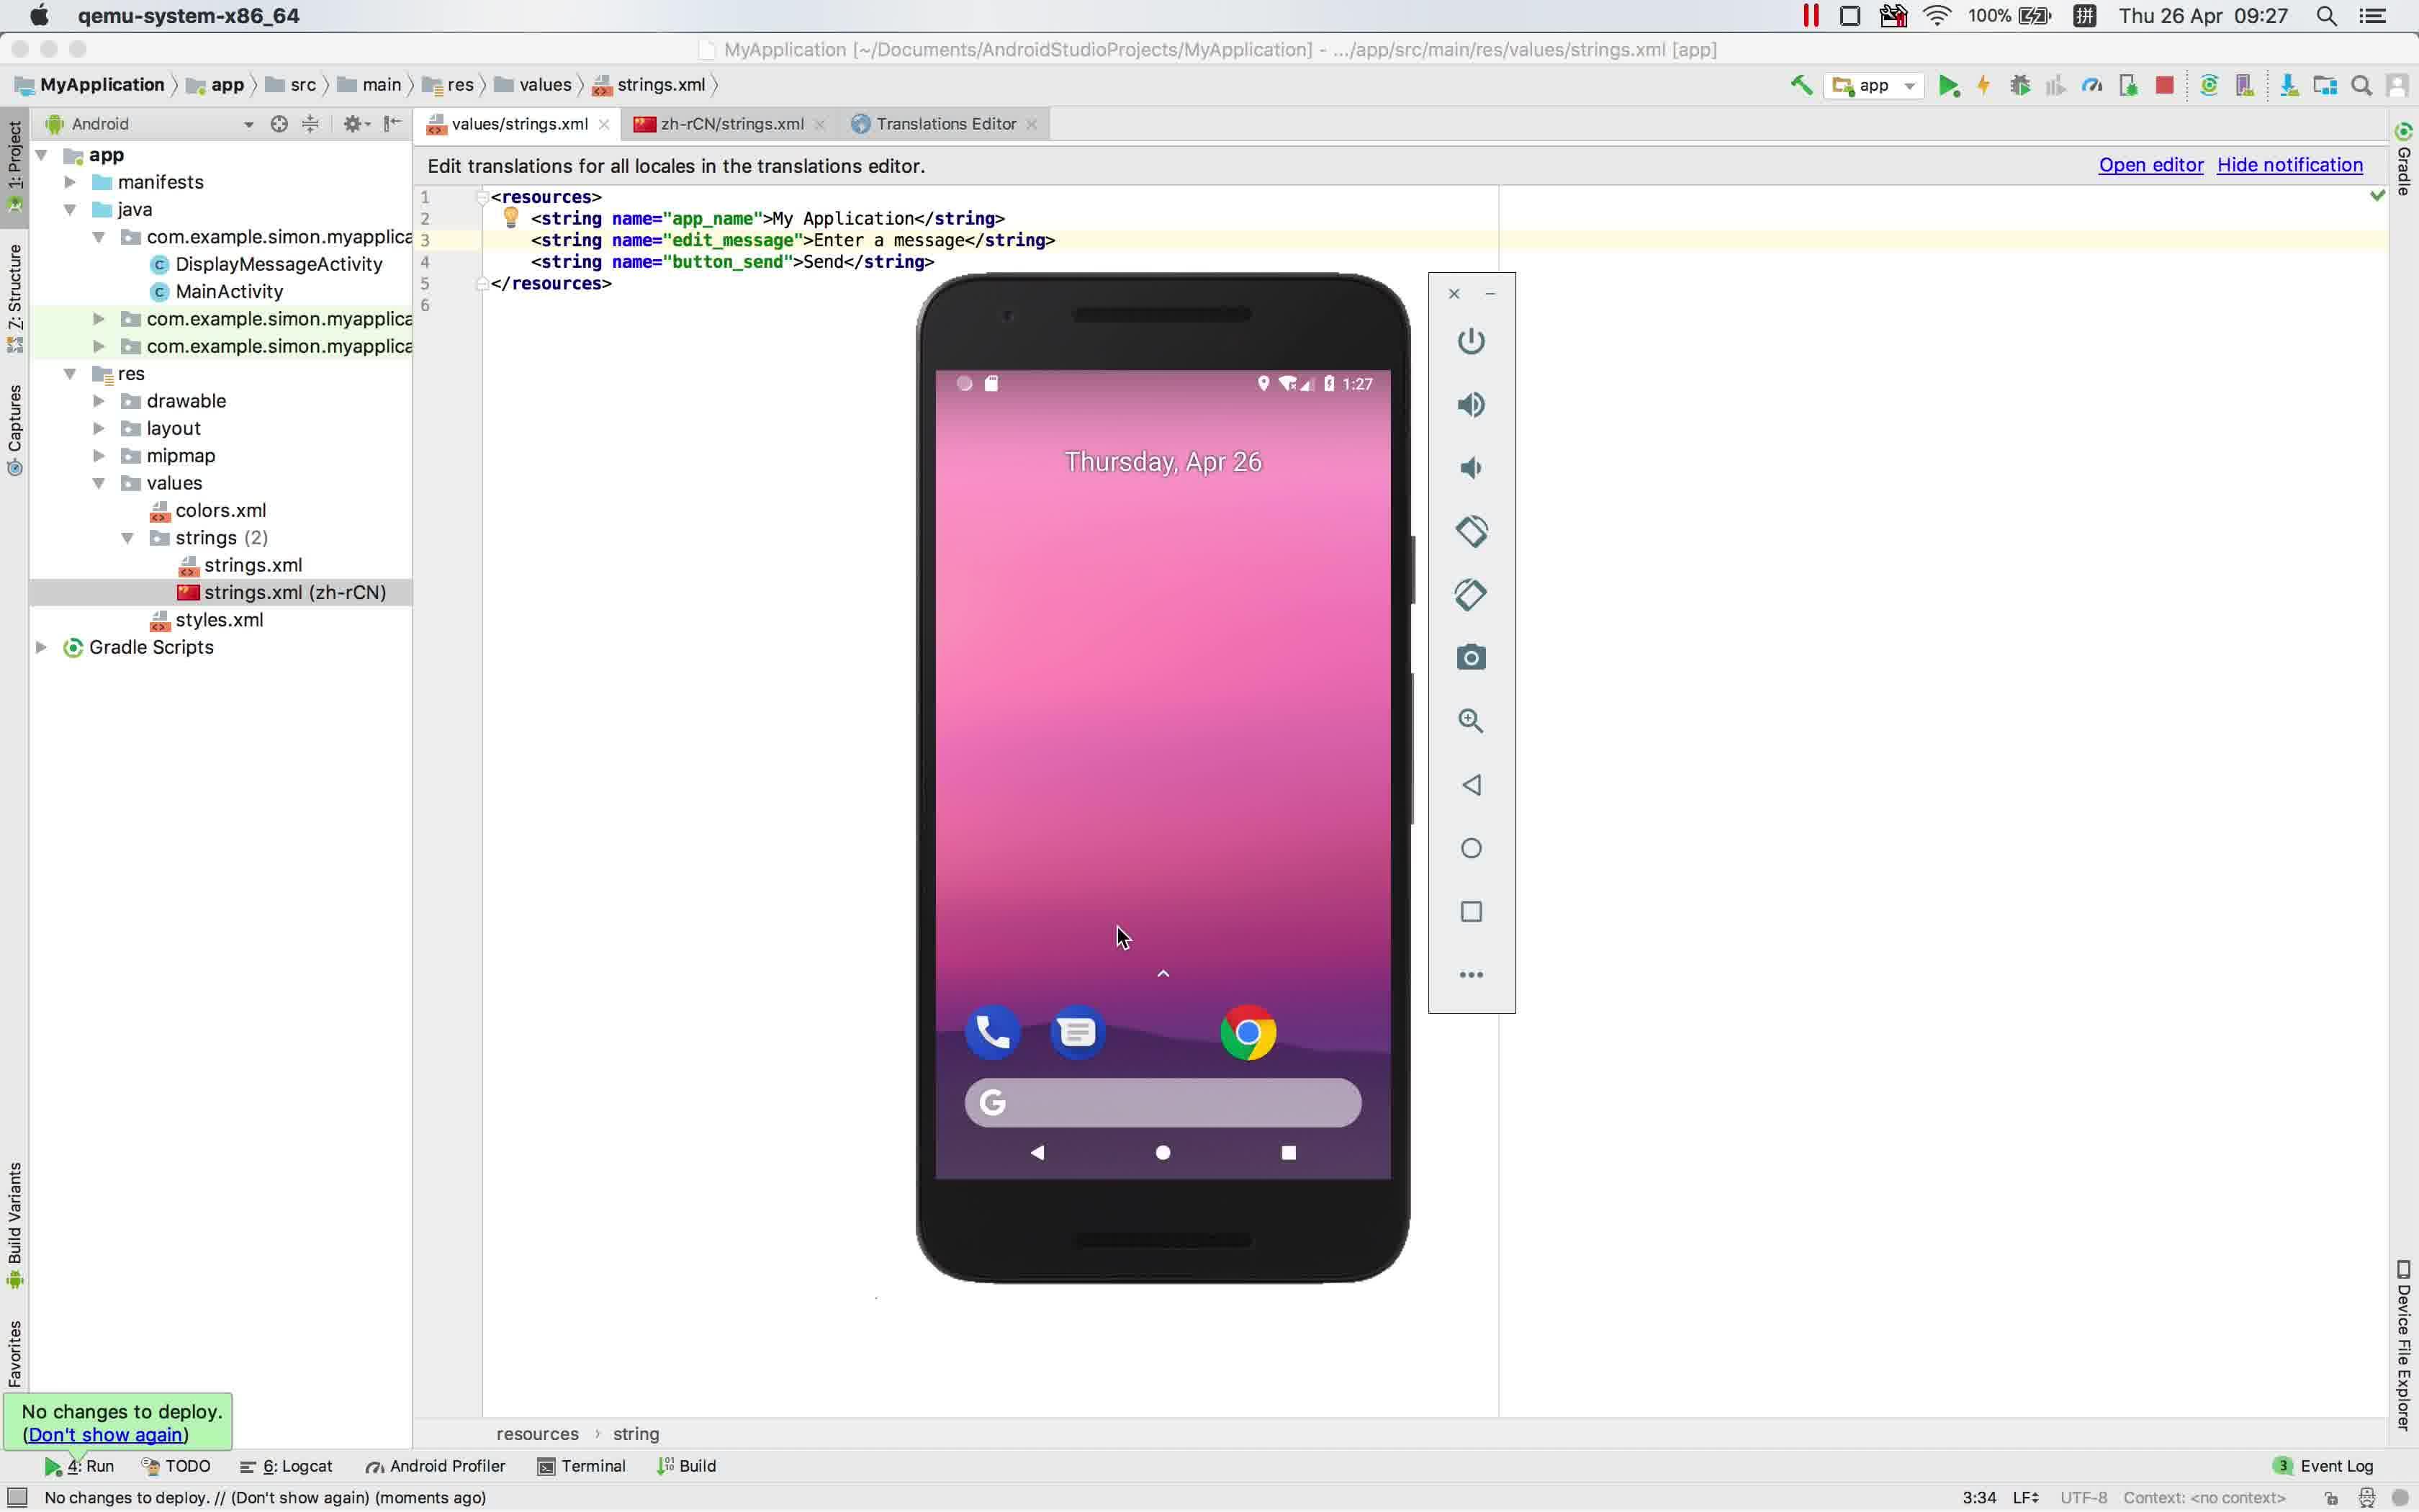Click Attach debugger to Android process icon

[2128, 86]
